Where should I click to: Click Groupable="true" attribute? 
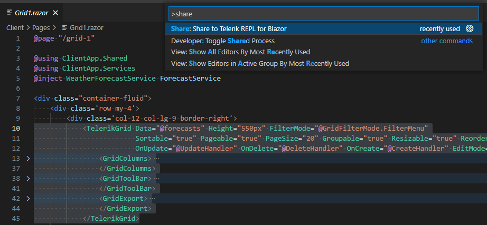(355, 139)
